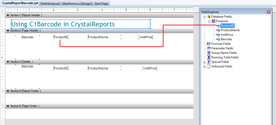
Task: Click the Group Name Fields icon
Action: pyautogui.click(x=209, y=53)
